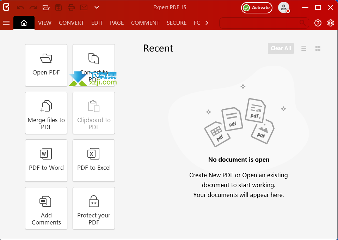Select the partially visible FC tab
This screenshot has height=240, width=338.
tap(197, 23)
